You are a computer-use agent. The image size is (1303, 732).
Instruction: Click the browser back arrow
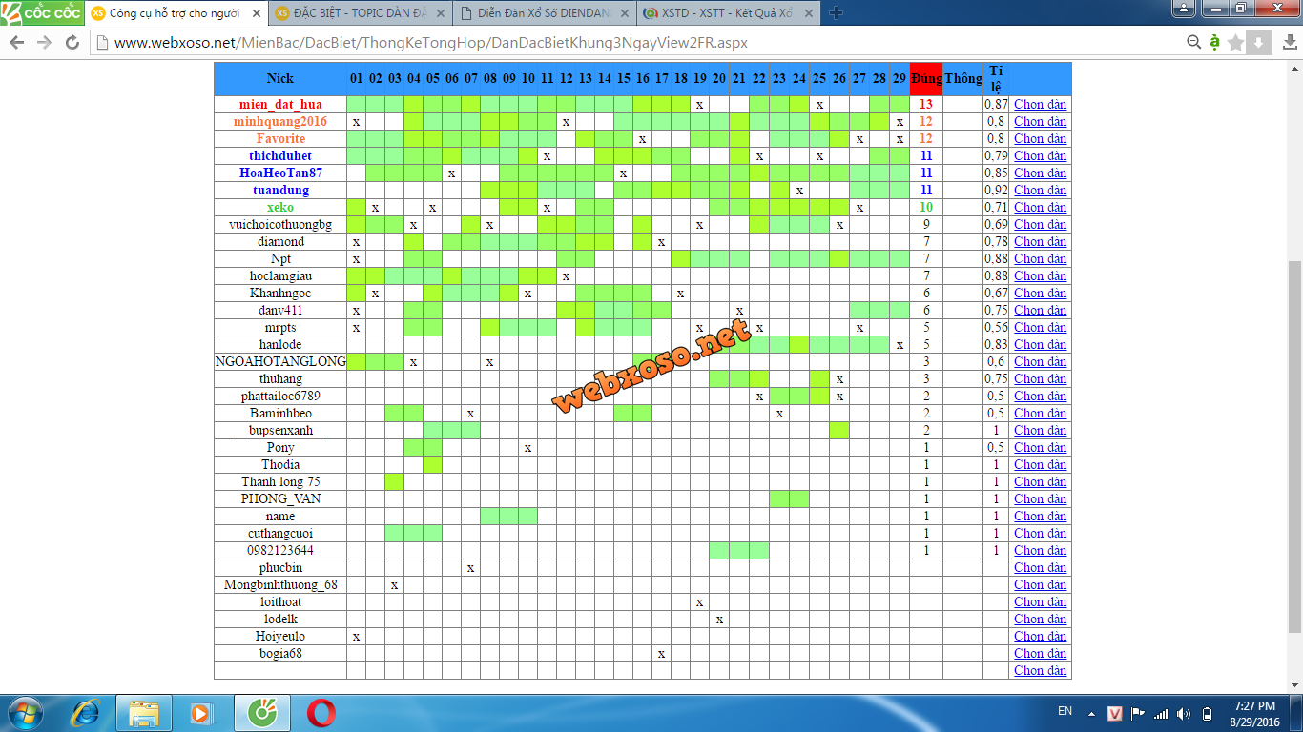(x=17, y=43)
